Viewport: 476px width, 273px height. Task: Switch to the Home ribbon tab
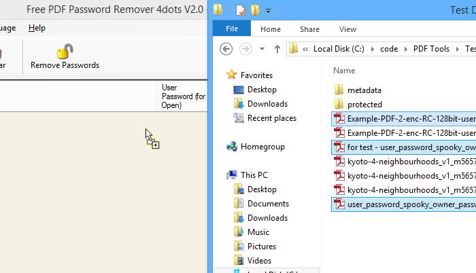(270, 29)
